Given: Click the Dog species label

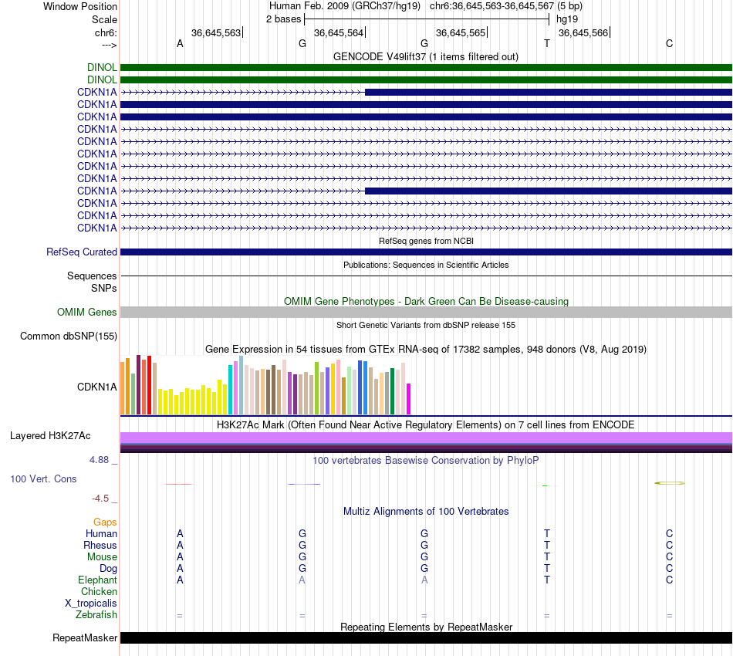Looking at the screenshot, I should [x=108, y=569].
